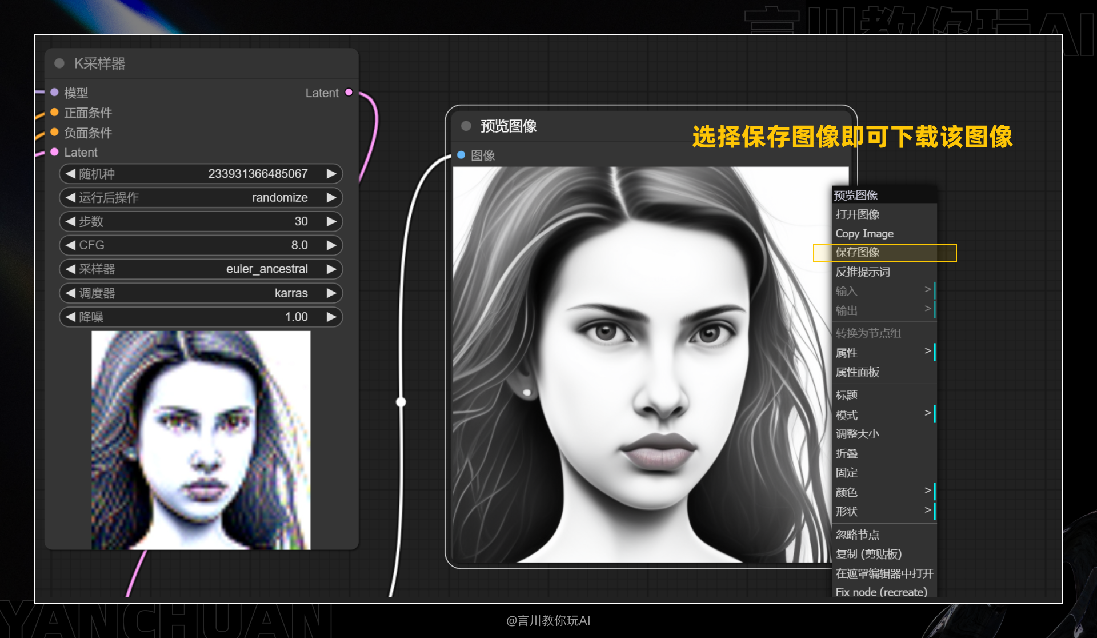Open the euler_ancestral sampler dropdown

pyautogui.click(x=267, y=269)
